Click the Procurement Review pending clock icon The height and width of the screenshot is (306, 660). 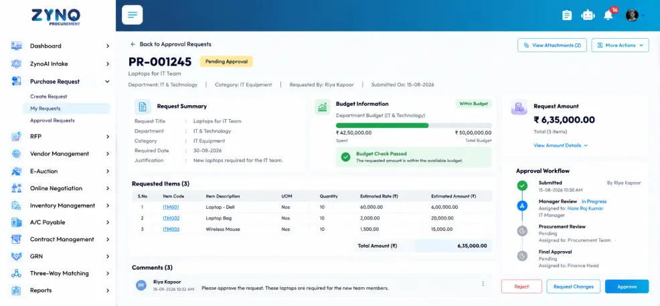coord(522,230)
